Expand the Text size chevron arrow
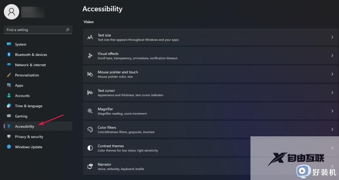 tap(332, 37)
